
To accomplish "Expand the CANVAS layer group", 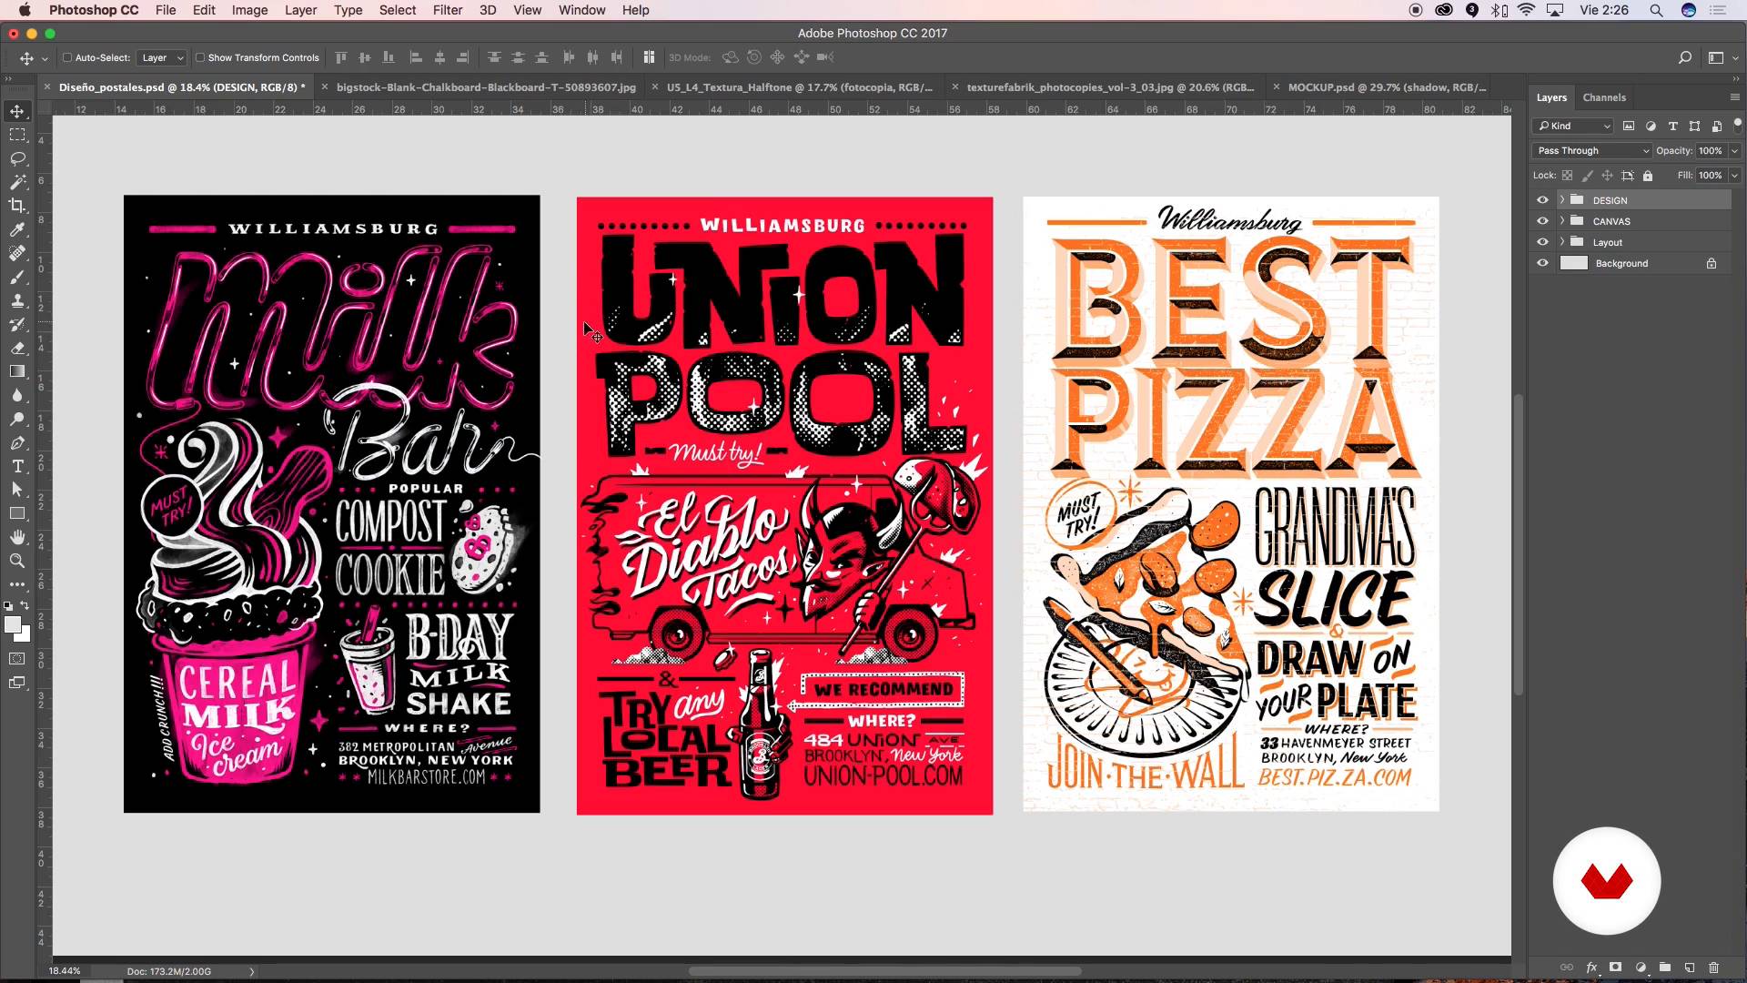I will tap(1562, 221).
